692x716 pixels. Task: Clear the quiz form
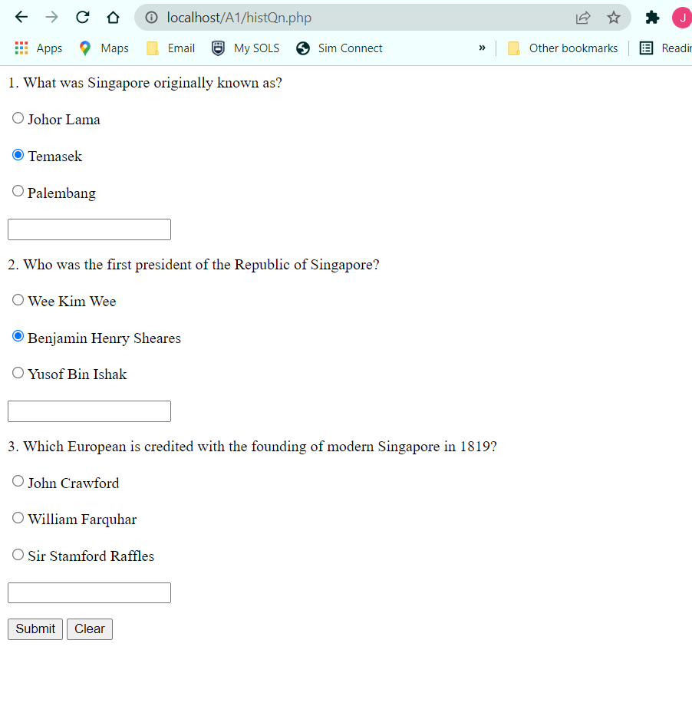pos(90,629)
